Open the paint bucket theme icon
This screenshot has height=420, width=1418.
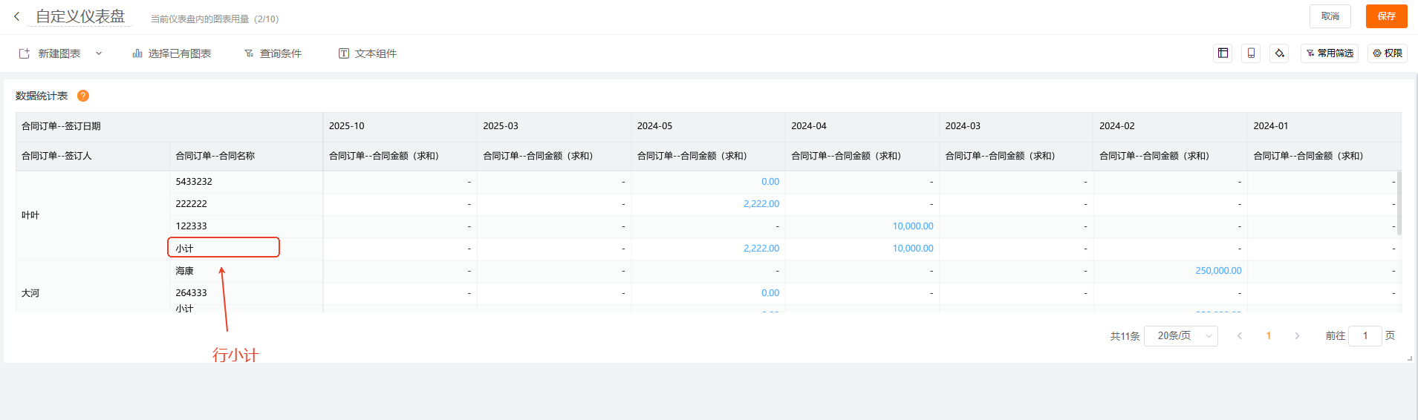[x=1279, y=53]
